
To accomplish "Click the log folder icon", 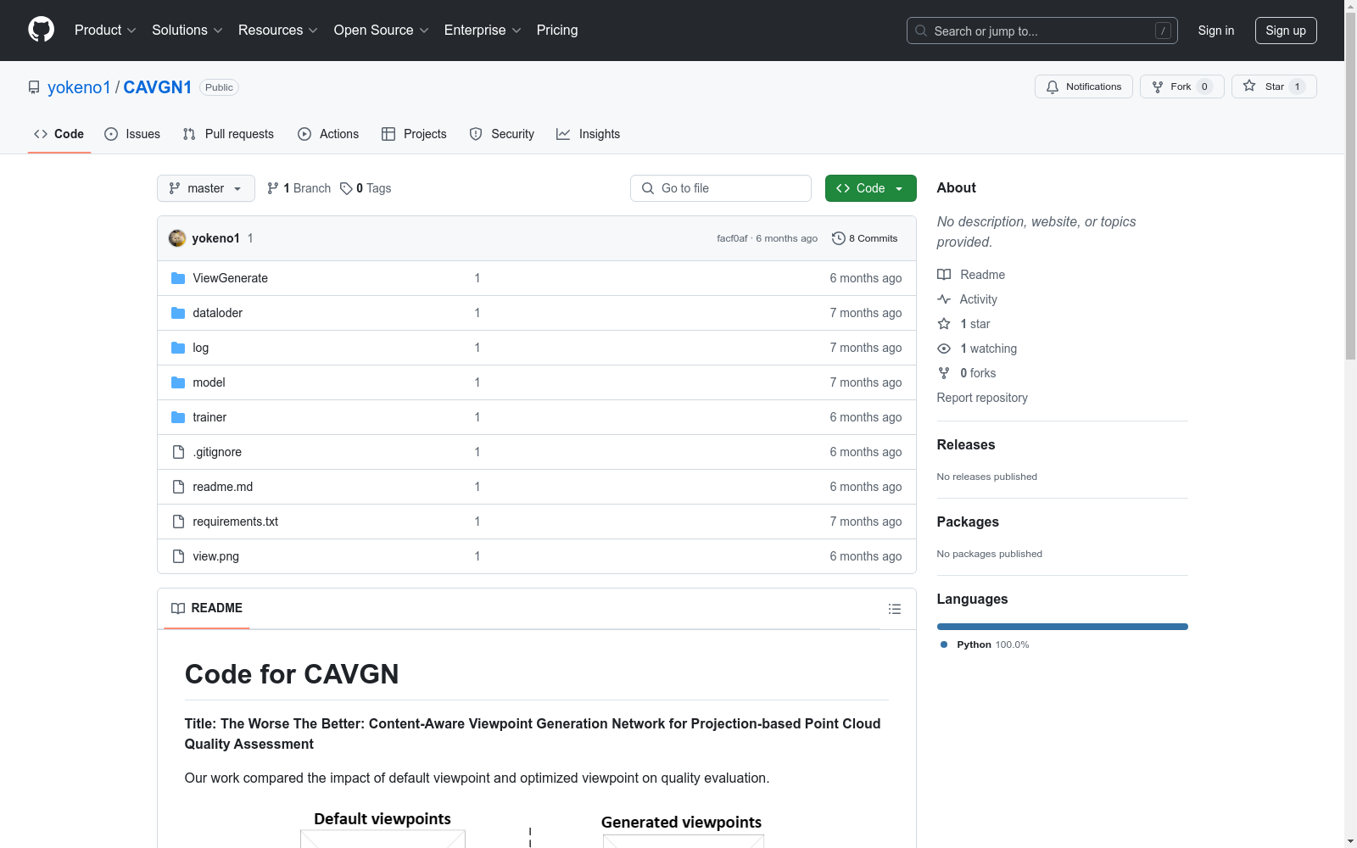I will click(178, 348).
